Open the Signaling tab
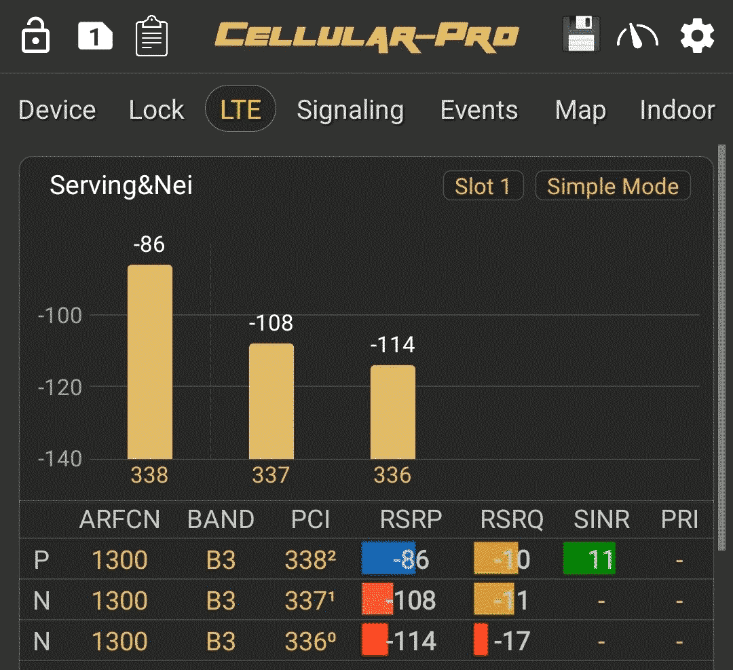 point(350,111)
